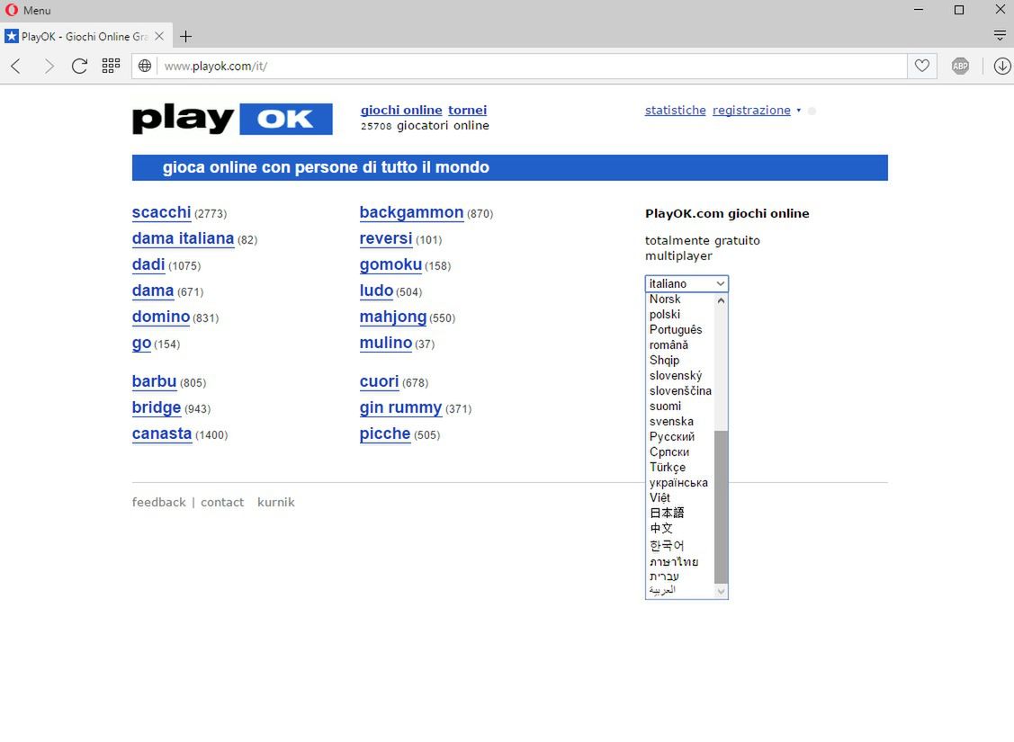Click language list scrollbar up arrow
Screen dimensions: 1014x742
pyautogui.click(x=721, y=300)
